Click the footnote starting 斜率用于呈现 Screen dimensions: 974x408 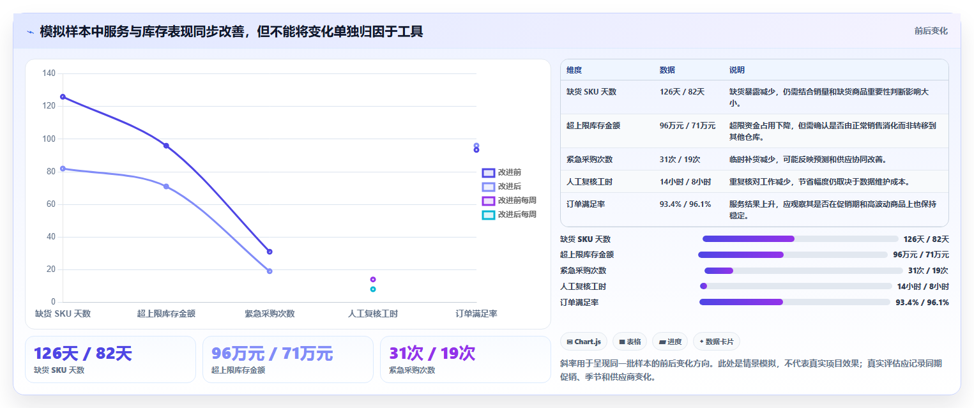pos(750,370)
